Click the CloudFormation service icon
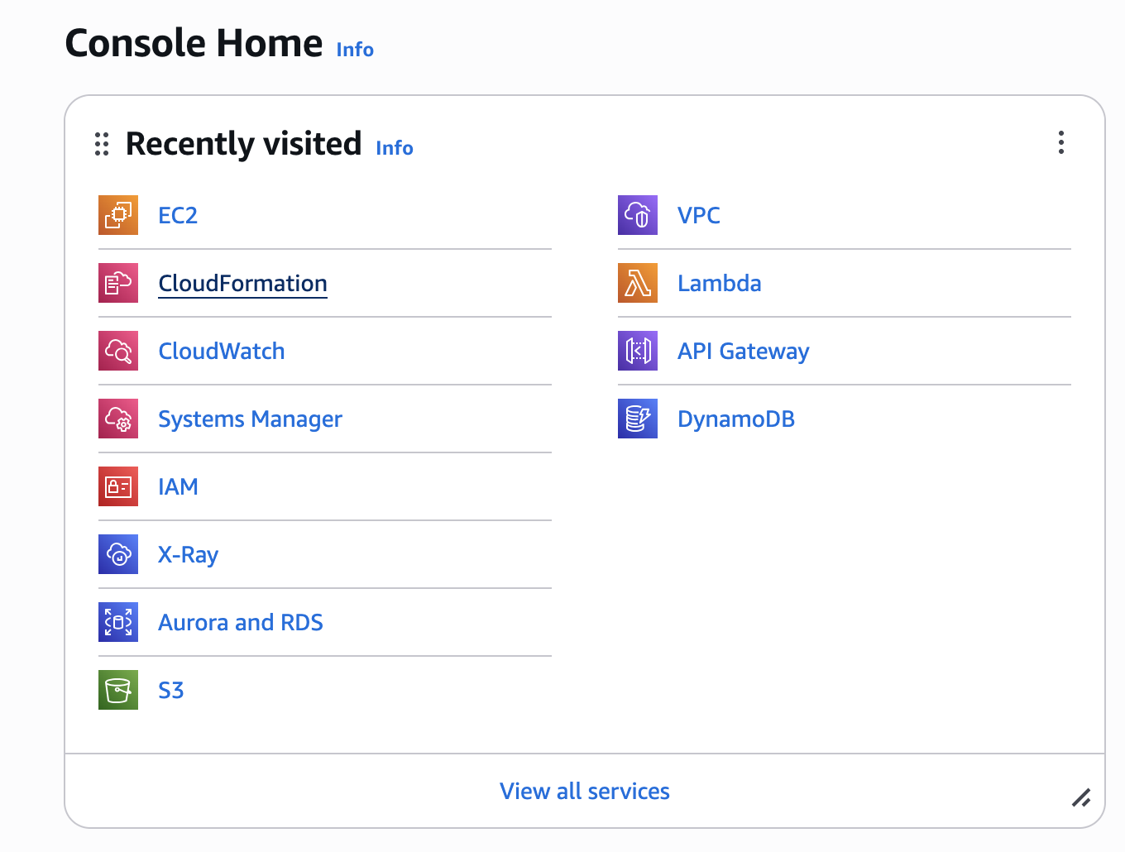This screenshot has width=1125, height=852. tap(117, 283)
